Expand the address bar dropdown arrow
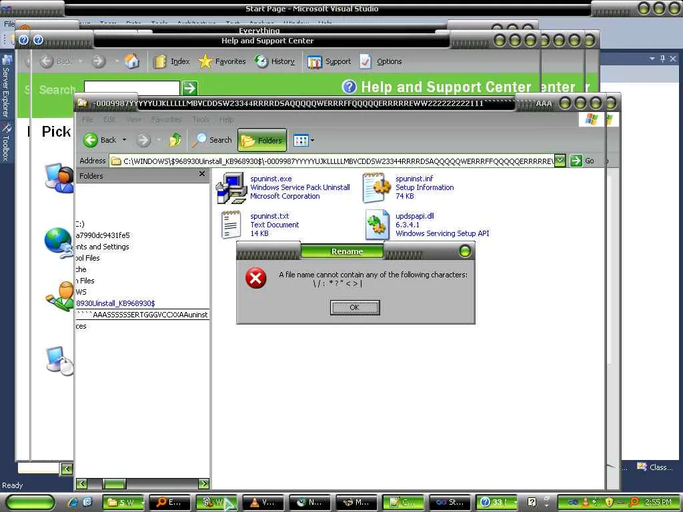 pyautogui.click(x=560, y=161)
